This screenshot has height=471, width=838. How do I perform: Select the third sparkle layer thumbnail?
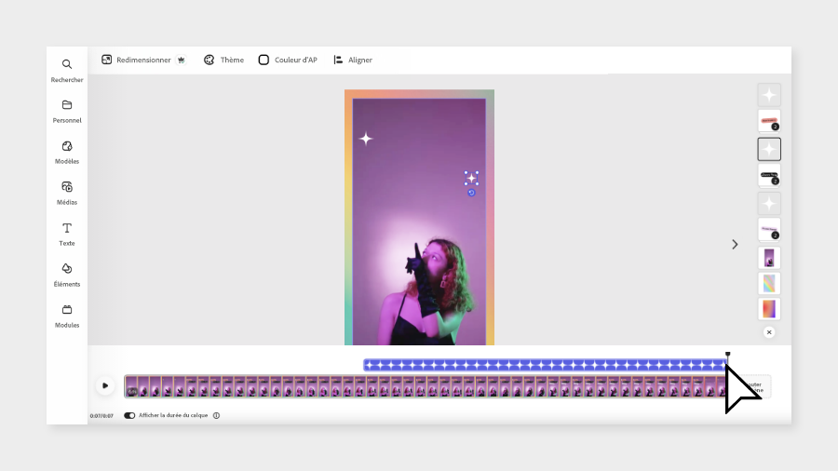(769, 204)
